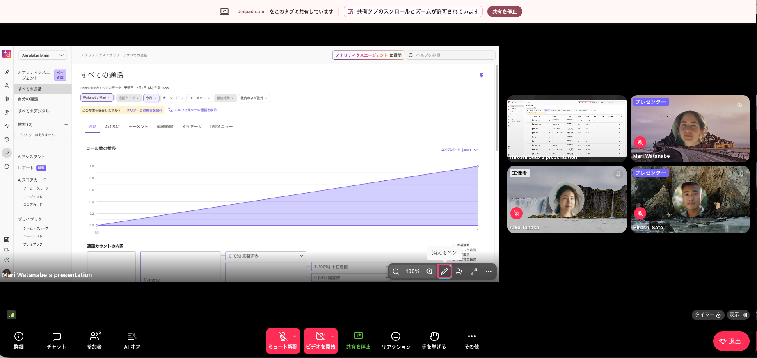Switch to the IVRメニュー tab
Image resolution: width=757 pixels, height=358 pixels.
[222, 127]
